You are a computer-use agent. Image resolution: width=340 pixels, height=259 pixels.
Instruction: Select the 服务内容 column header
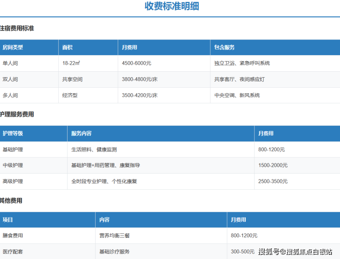[81, 134]
